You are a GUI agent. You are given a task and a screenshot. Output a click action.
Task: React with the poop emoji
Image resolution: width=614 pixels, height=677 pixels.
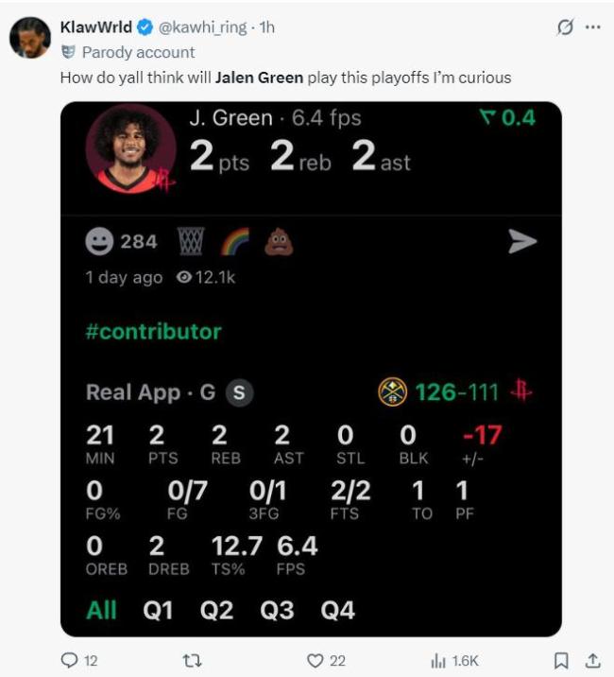[x=279, y=242]
